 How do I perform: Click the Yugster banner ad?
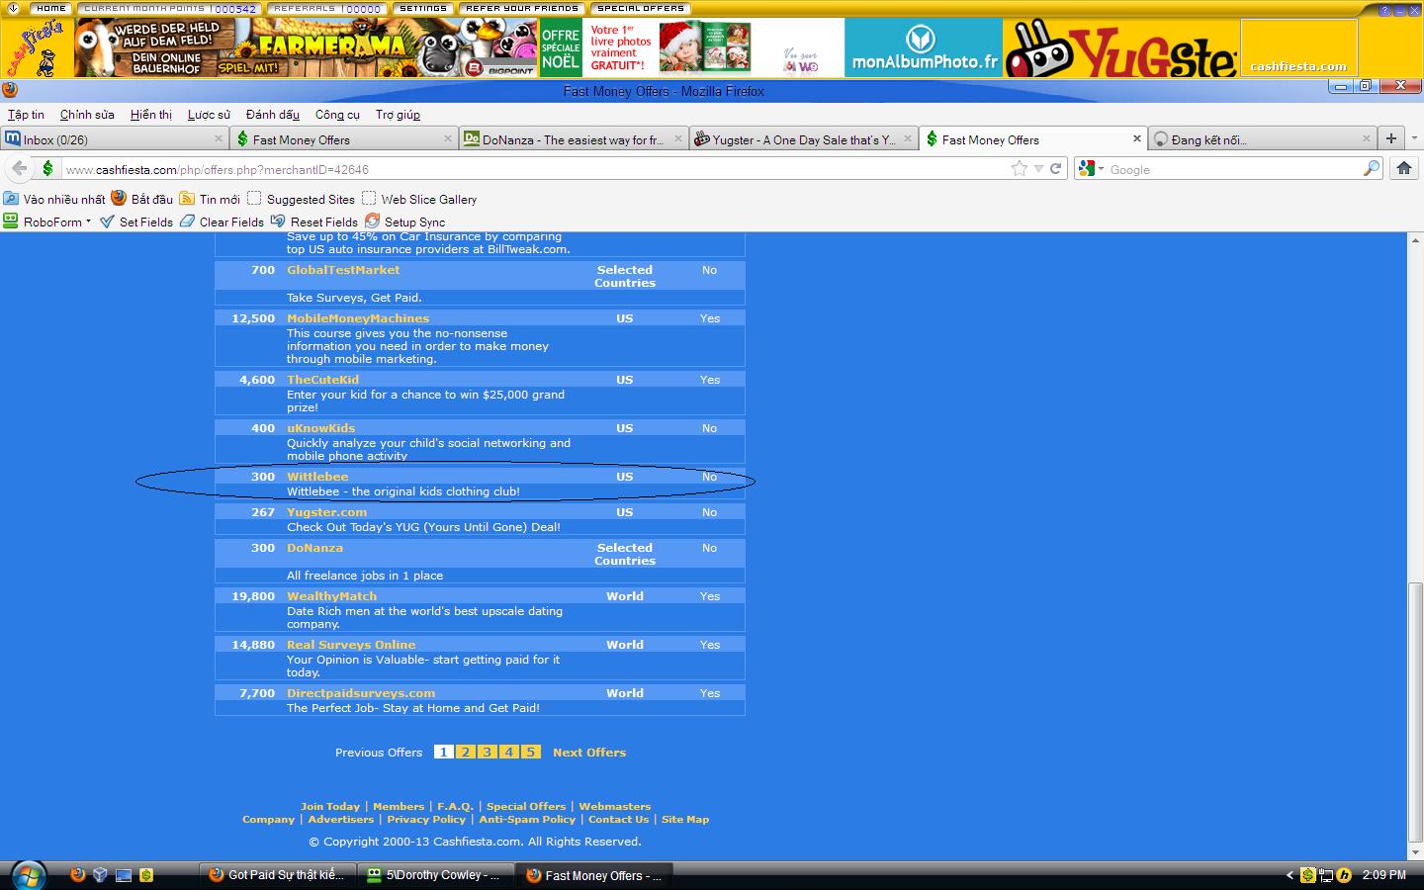[x=1121, y=47]
